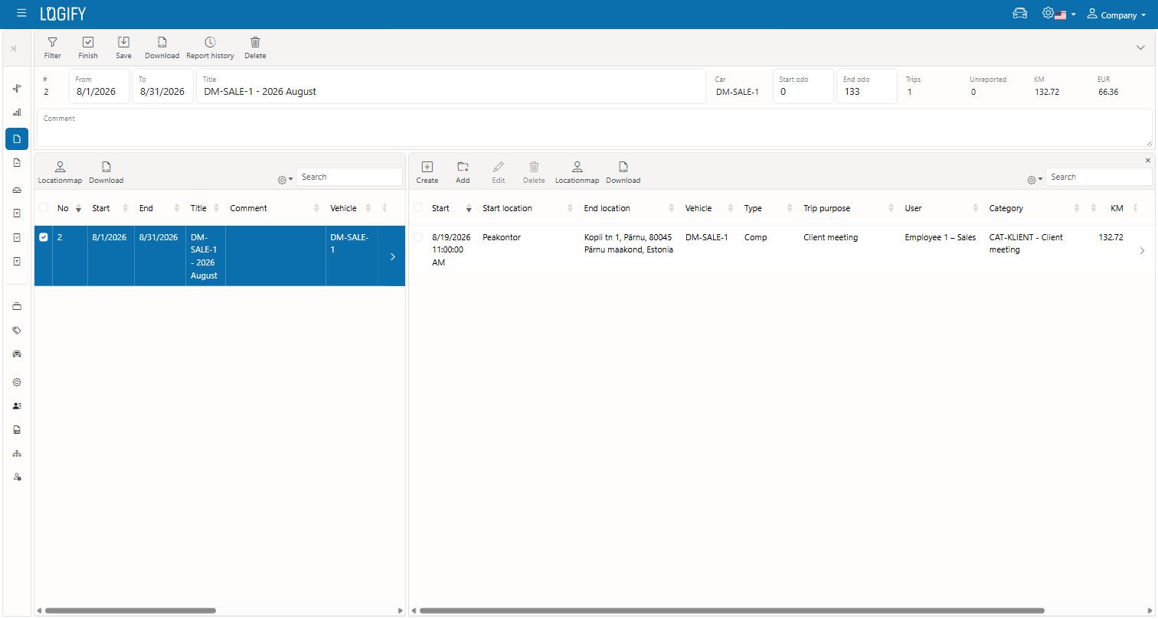Screen dimensions: 1158x619
Task: Click the Start odo field
Action: point(803,86)
